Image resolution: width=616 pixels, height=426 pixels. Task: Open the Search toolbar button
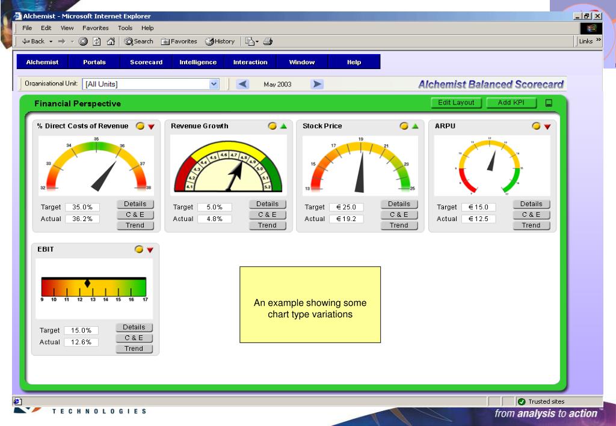tap(139, 41)
